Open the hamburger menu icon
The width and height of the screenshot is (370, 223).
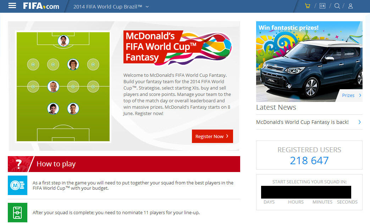coord(12,6)
